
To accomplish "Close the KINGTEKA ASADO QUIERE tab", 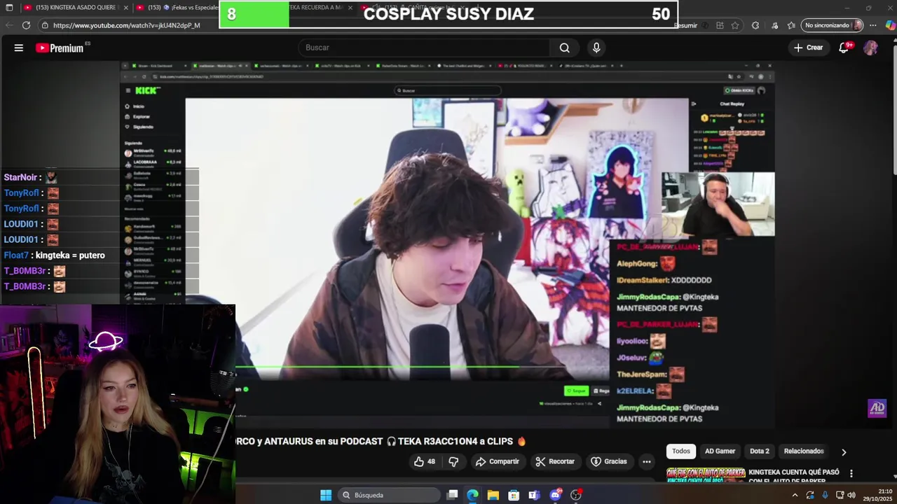I will click(125, 8).
